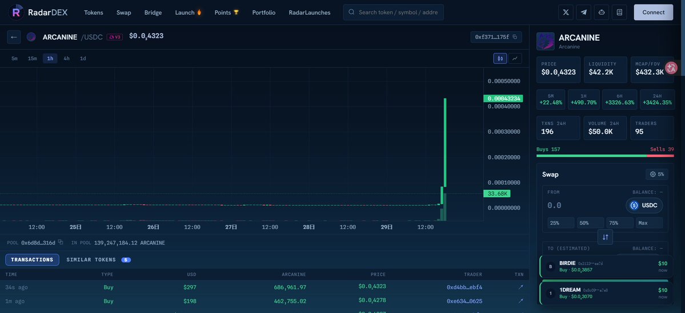This screenshot has height=313, width=685.
Task: Open the translate floating icon
Action: point(671,68)
